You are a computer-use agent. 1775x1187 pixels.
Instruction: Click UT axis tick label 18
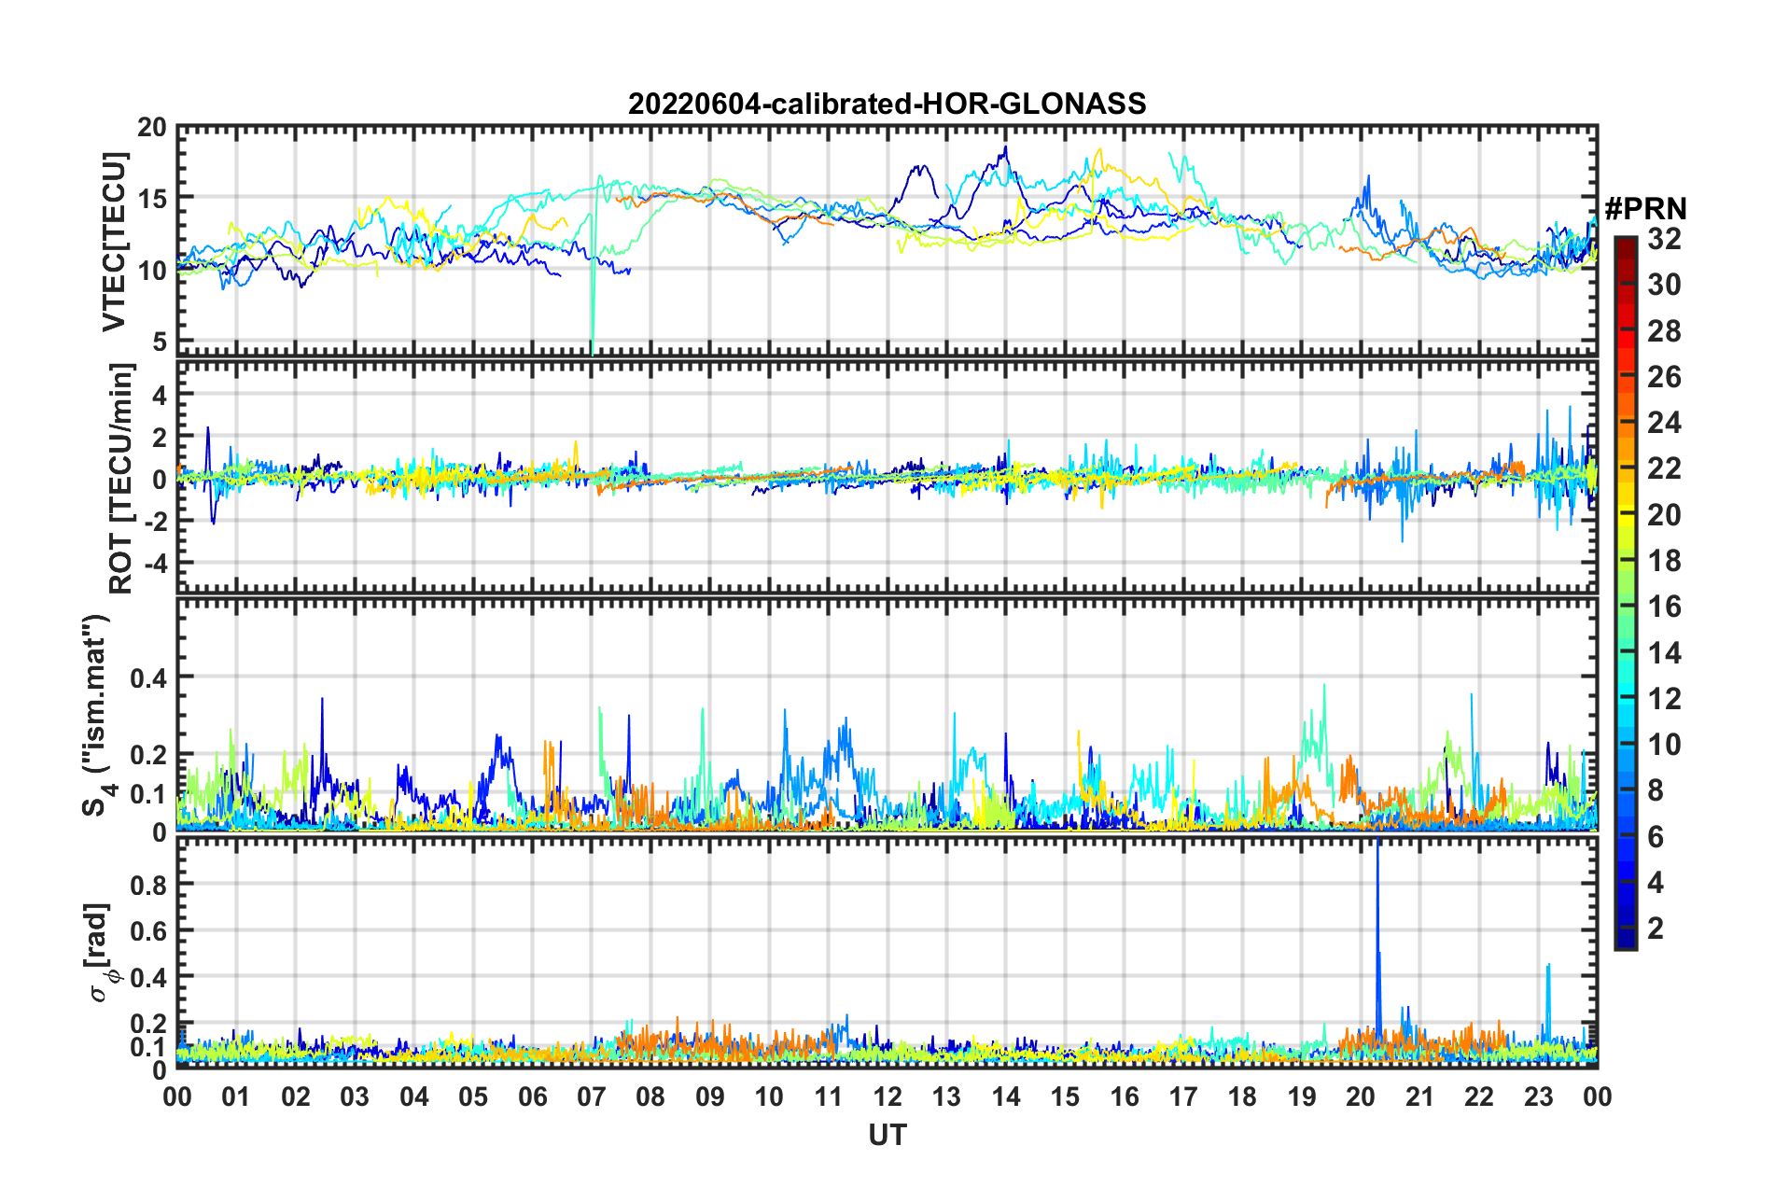click(x=1242, y=1096)
